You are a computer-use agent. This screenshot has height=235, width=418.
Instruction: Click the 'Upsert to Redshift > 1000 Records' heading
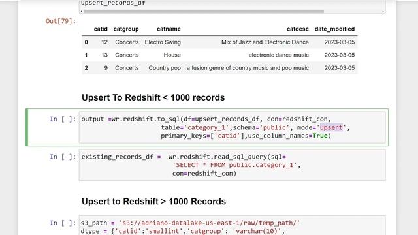[154, 202]
